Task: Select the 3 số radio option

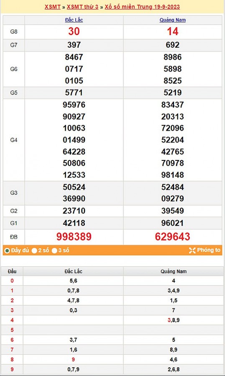Action: (x=54, y=251)
